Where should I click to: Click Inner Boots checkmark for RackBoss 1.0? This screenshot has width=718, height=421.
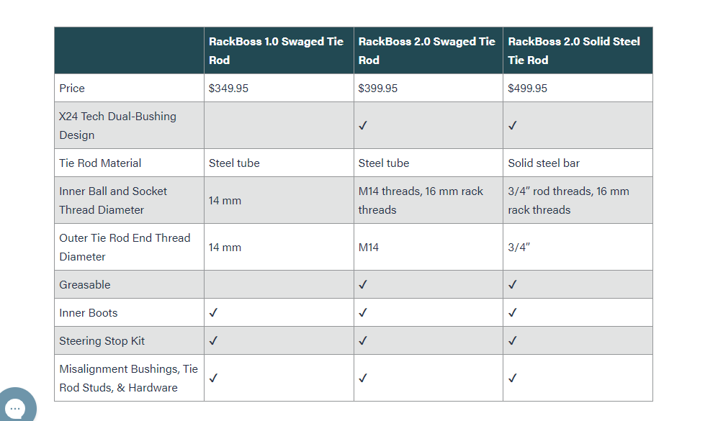(213, 312)
